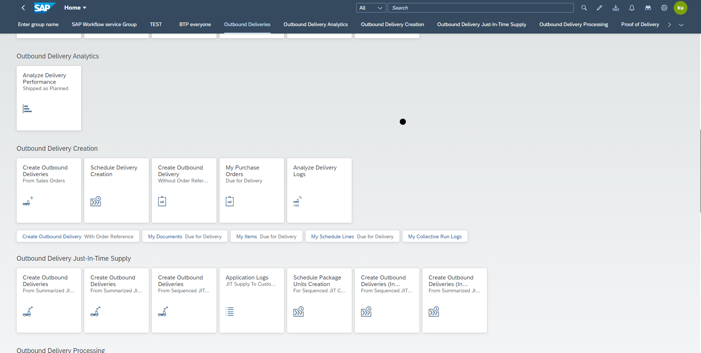Select the Proof of Delivery tab

point(640,25)
